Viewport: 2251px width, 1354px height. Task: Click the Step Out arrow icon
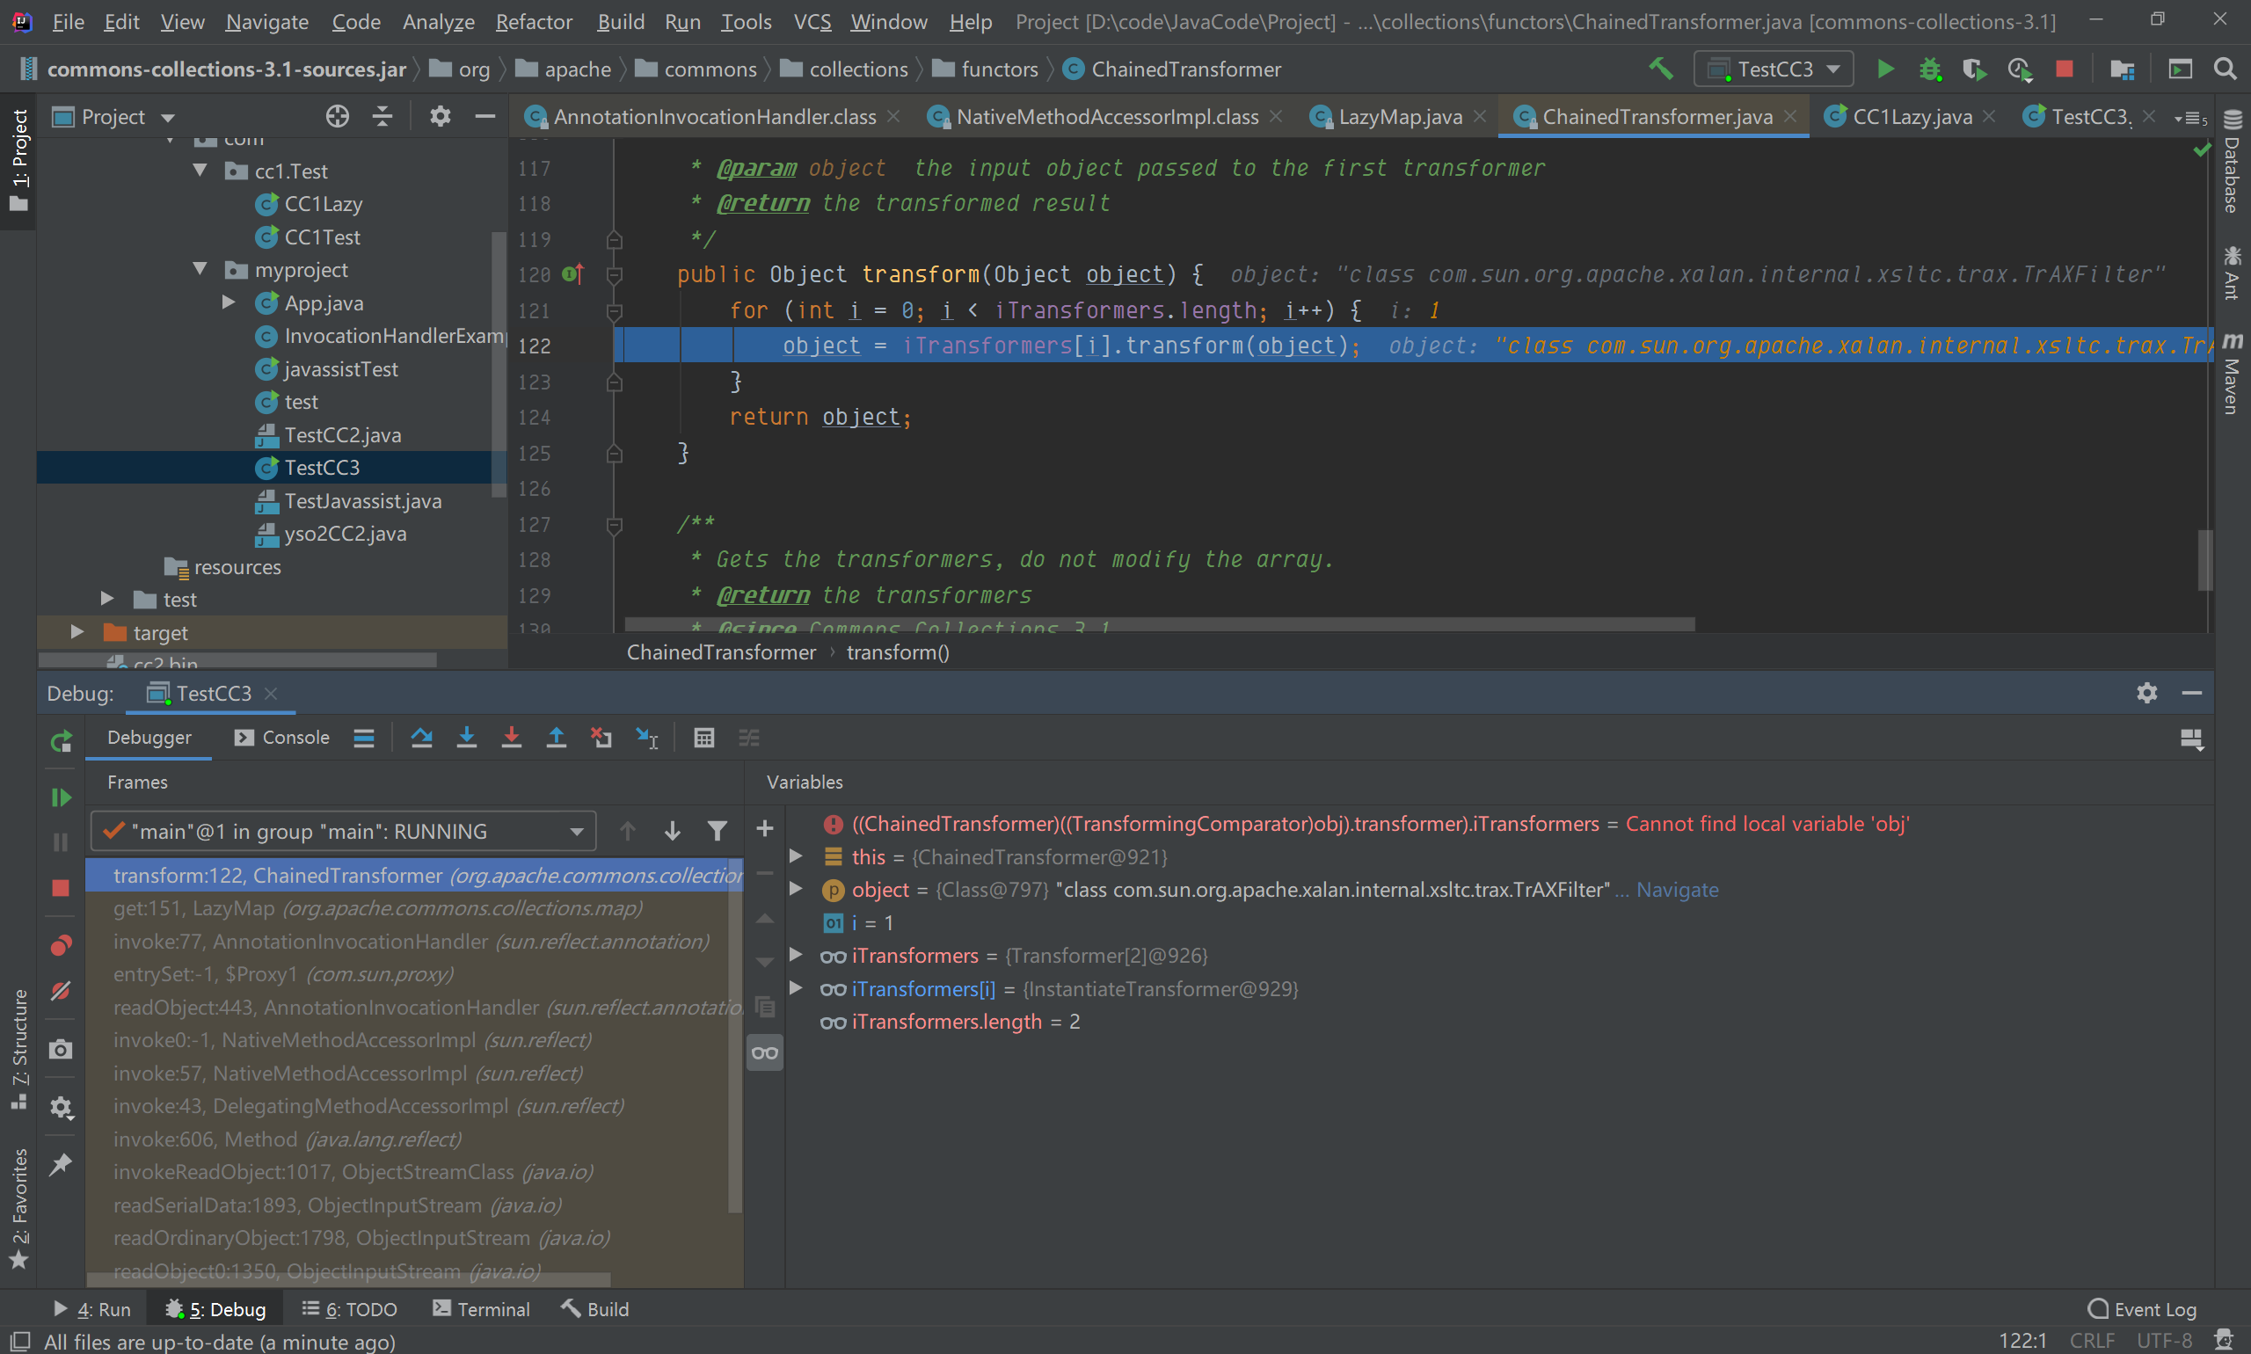point(556,739)
